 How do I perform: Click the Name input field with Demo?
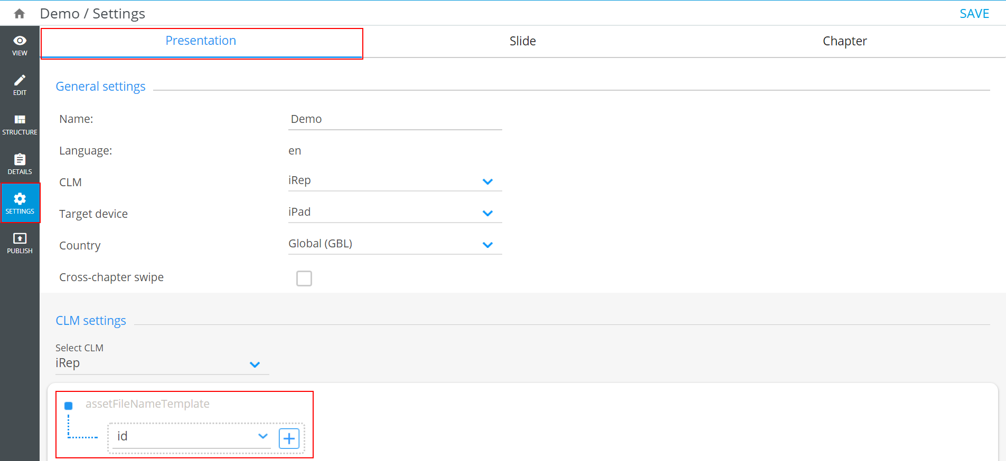click(394, 119)
